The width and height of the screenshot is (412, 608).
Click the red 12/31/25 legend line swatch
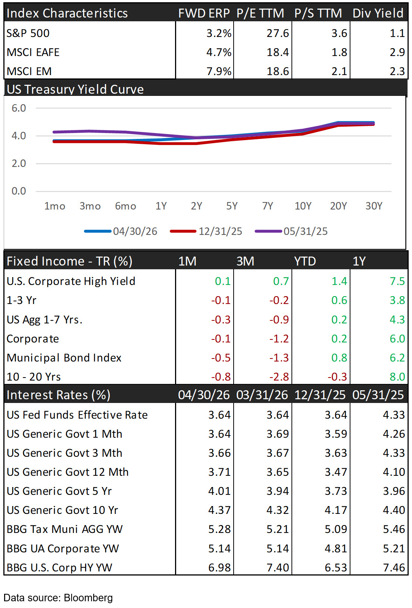coord(183,231)
